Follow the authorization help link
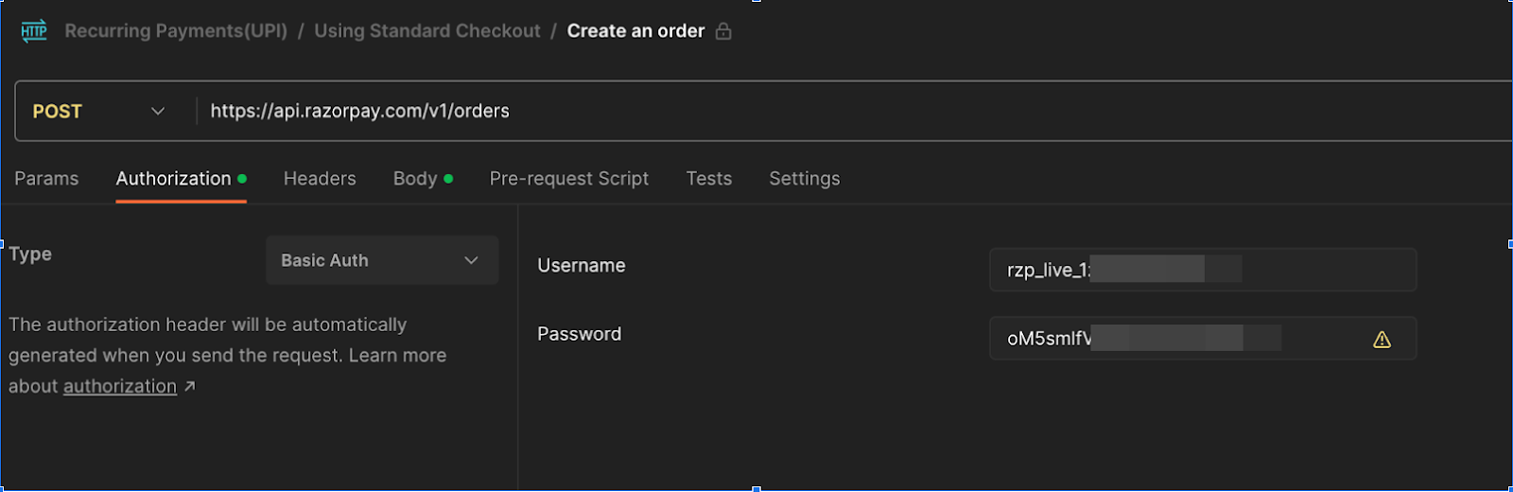 tap(120, 386)
